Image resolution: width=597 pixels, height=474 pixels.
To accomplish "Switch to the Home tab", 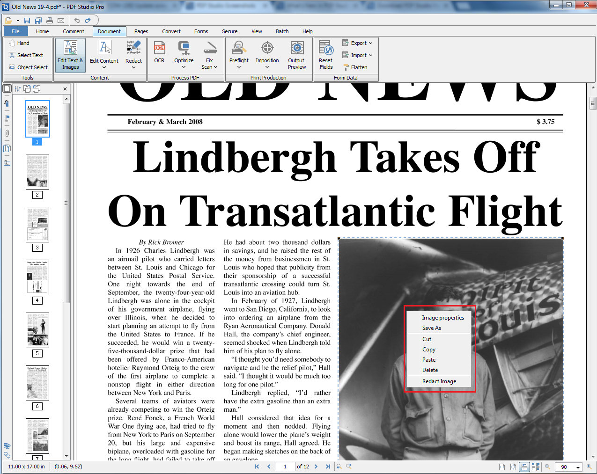I will point(42,31).
